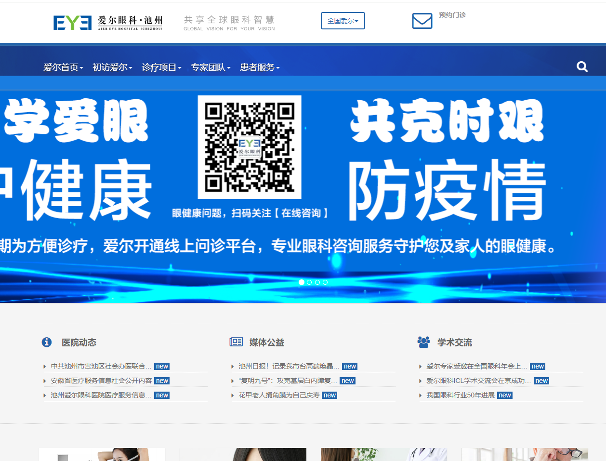The height and width of the screenshot is (461, 606).
Task: Open article 池州日报！记录我市台高端焕晶…
Action: tap(289, 366)
